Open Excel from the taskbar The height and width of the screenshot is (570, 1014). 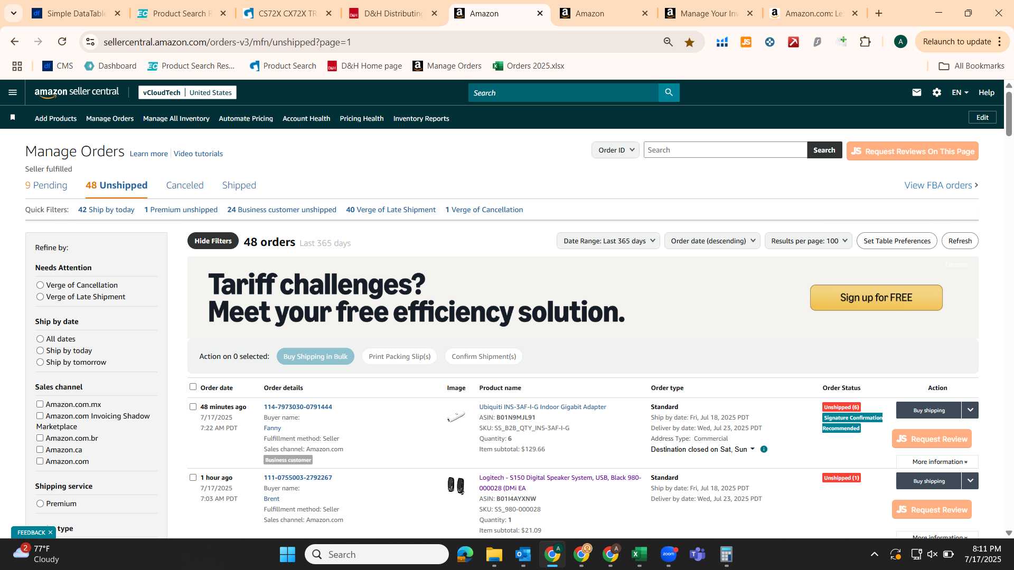pos(639,554)
